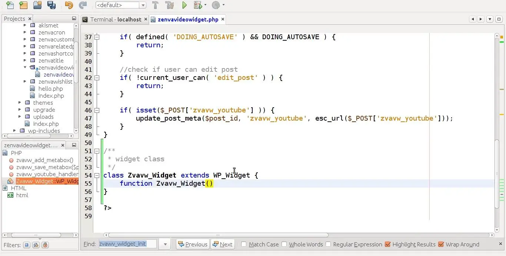This screenshot has width=506, height=256.
Task: Expand the themes folder in Projects
Action: (20, 103)
